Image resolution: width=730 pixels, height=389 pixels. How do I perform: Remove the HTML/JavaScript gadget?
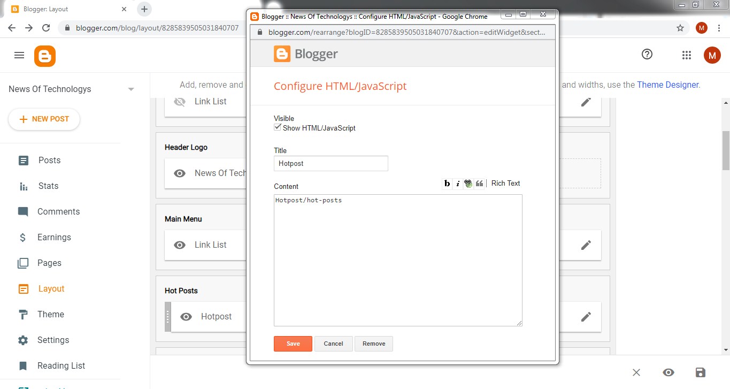pos(374,344)
